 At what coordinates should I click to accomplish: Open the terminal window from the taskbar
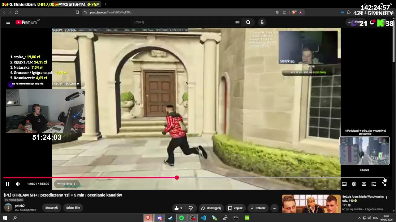[x=236, y=218]
